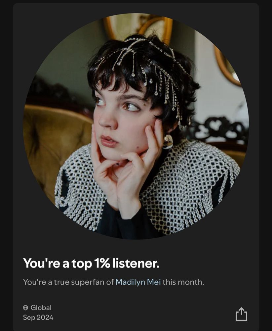Click the globe icon beside Global
Viewport: 272px width, 331px height.
tap(25, 308)
